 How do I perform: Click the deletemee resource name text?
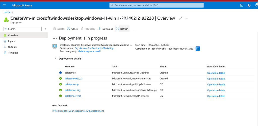[70, 73]
